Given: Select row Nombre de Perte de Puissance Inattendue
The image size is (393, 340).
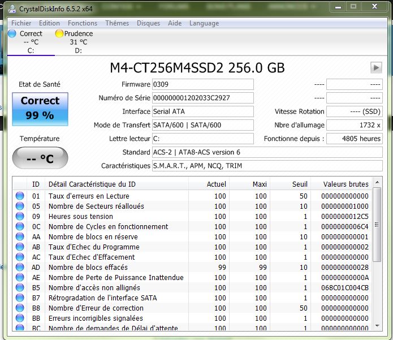Looking at the screenshot, I should [x=192, y=277].
